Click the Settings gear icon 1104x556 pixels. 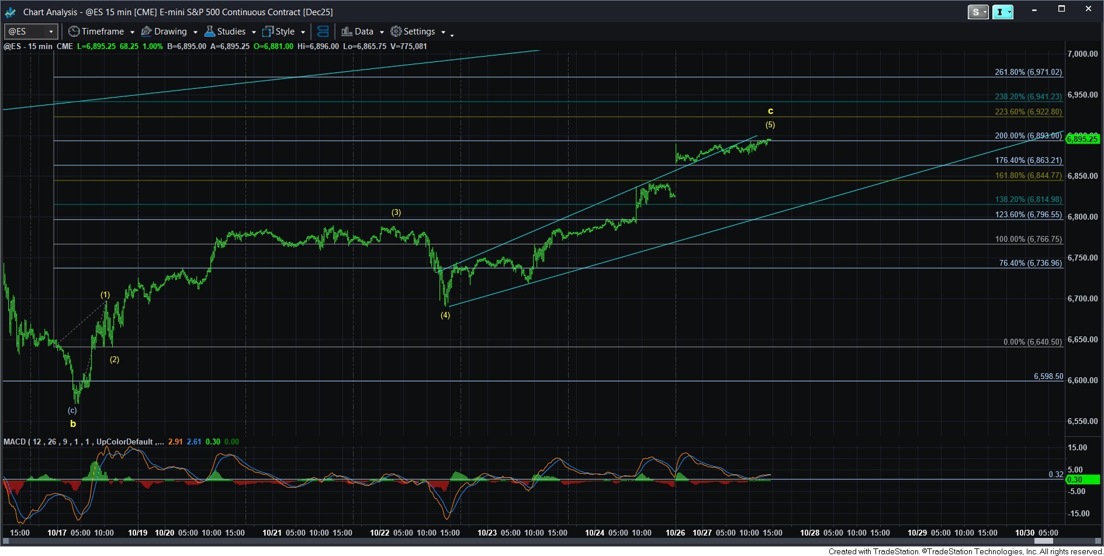pyautogui.click(x=396, y=32)
